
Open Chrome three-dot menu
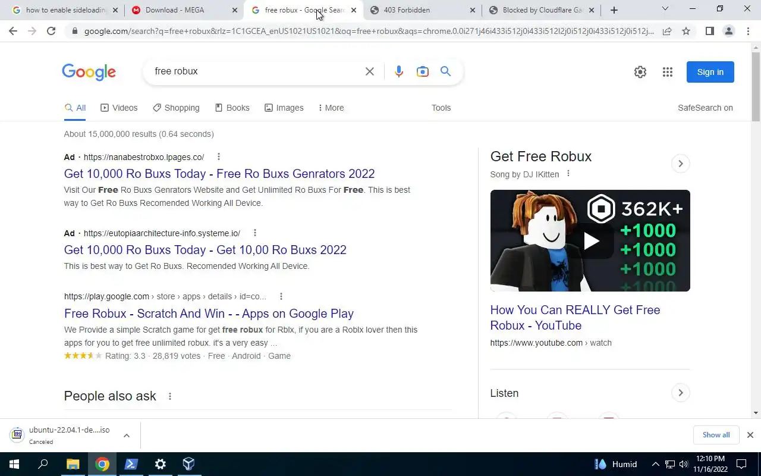748,31
